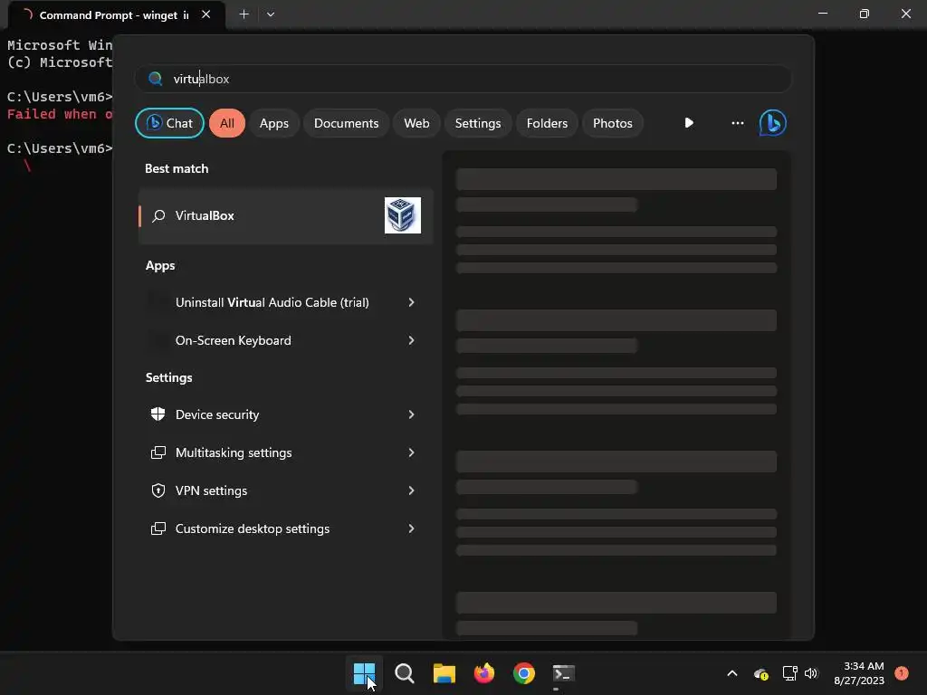Switch to Terminal in the taskbar
The height and width of the screenshot is (695, 927).
click(563, 673)
